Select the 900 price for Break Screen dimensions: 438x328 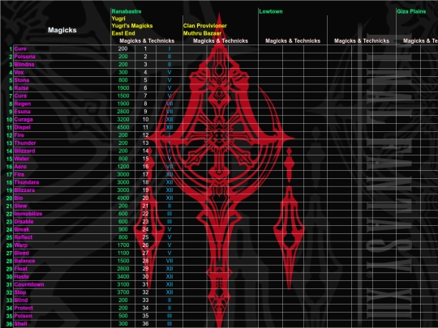tap(123, 229)
